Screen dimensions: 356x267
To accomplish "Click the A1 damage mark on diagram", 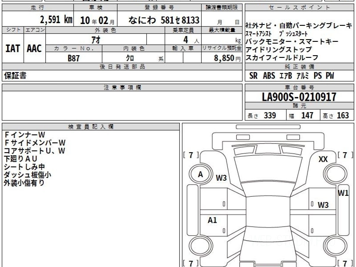I will (x=212, y=220).
